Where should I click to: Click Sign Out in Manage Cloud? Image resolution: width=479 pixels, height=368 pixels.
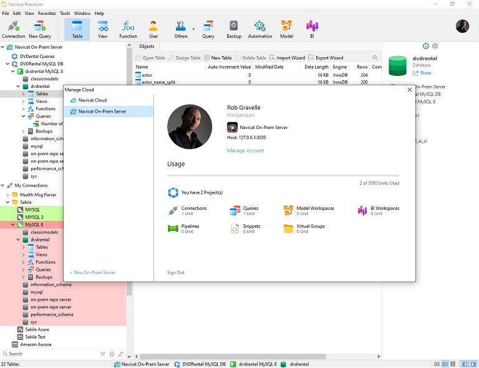pos(176,273)
